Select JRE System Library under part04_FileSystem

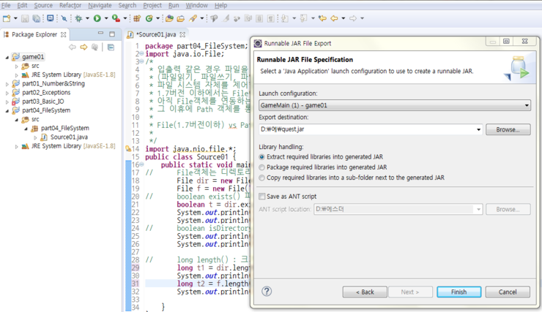[x=73, y=146]
